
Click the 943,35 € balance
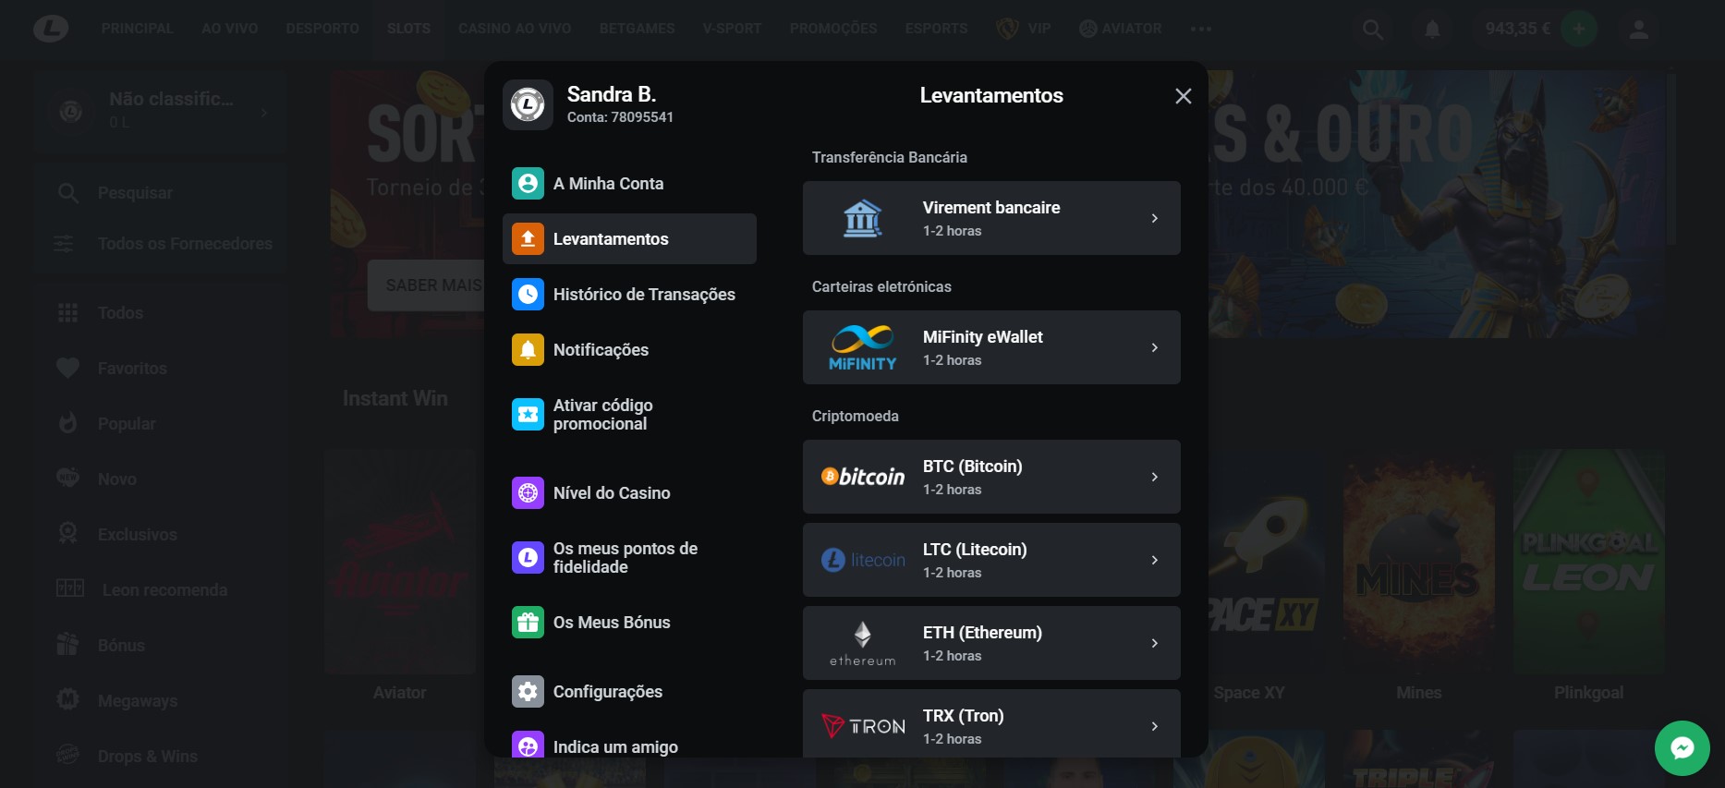click(1517, 29)
